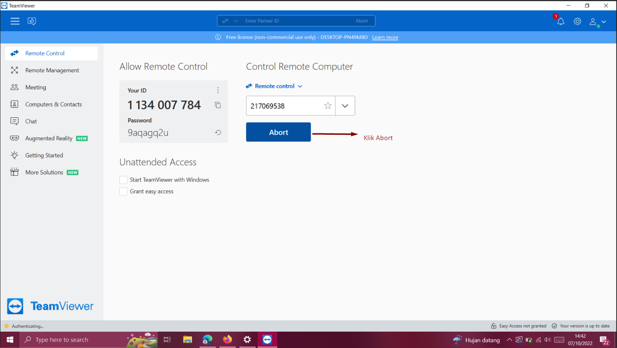
Task: Click the password text 9aqagq2u
Action: pyautogui.click(x=148, y=133)
